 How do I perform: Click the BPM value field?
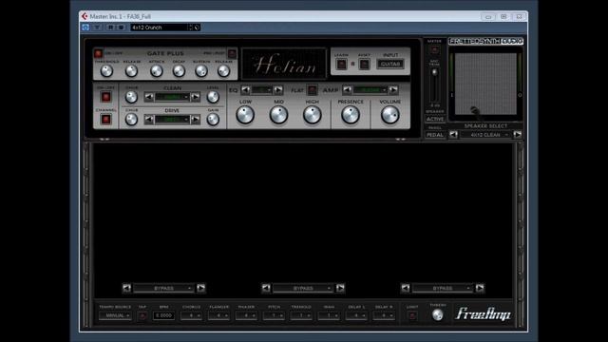[x=163, y=315]
